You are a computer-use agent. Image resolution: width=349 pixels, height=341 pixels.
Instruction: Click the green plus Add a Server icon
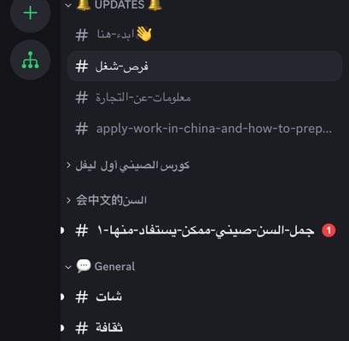pos(30,13)
